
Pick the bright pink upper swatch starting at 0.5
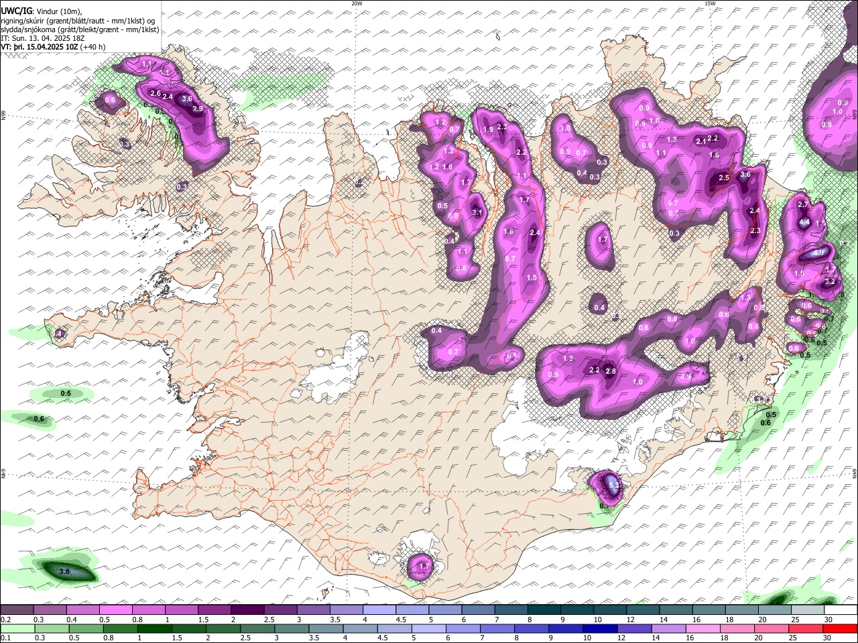coord(115,610)
